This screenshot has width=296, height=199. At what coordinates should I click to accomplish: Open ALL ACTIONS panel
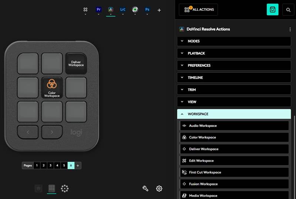(198, 10)
